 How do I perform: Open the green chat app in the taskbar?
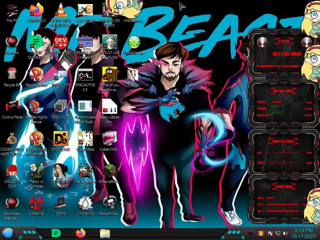(x=56, y=233)
